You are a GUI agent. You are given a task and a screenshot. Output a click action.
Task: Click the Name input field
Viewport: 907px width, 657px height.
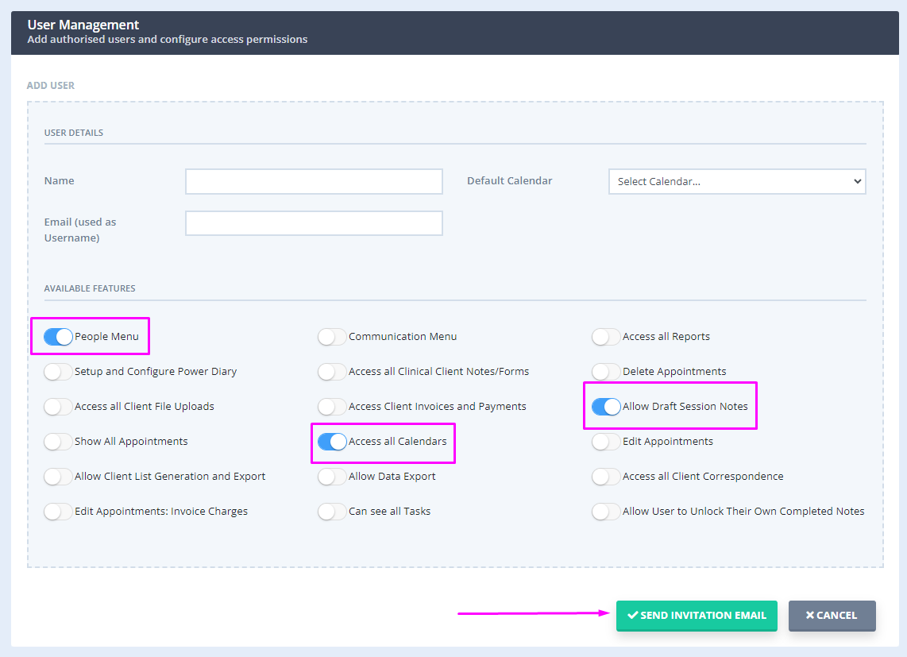(x=313, y=181)
